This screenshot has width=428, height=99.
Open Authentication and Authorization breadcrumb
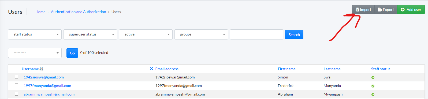79,12
